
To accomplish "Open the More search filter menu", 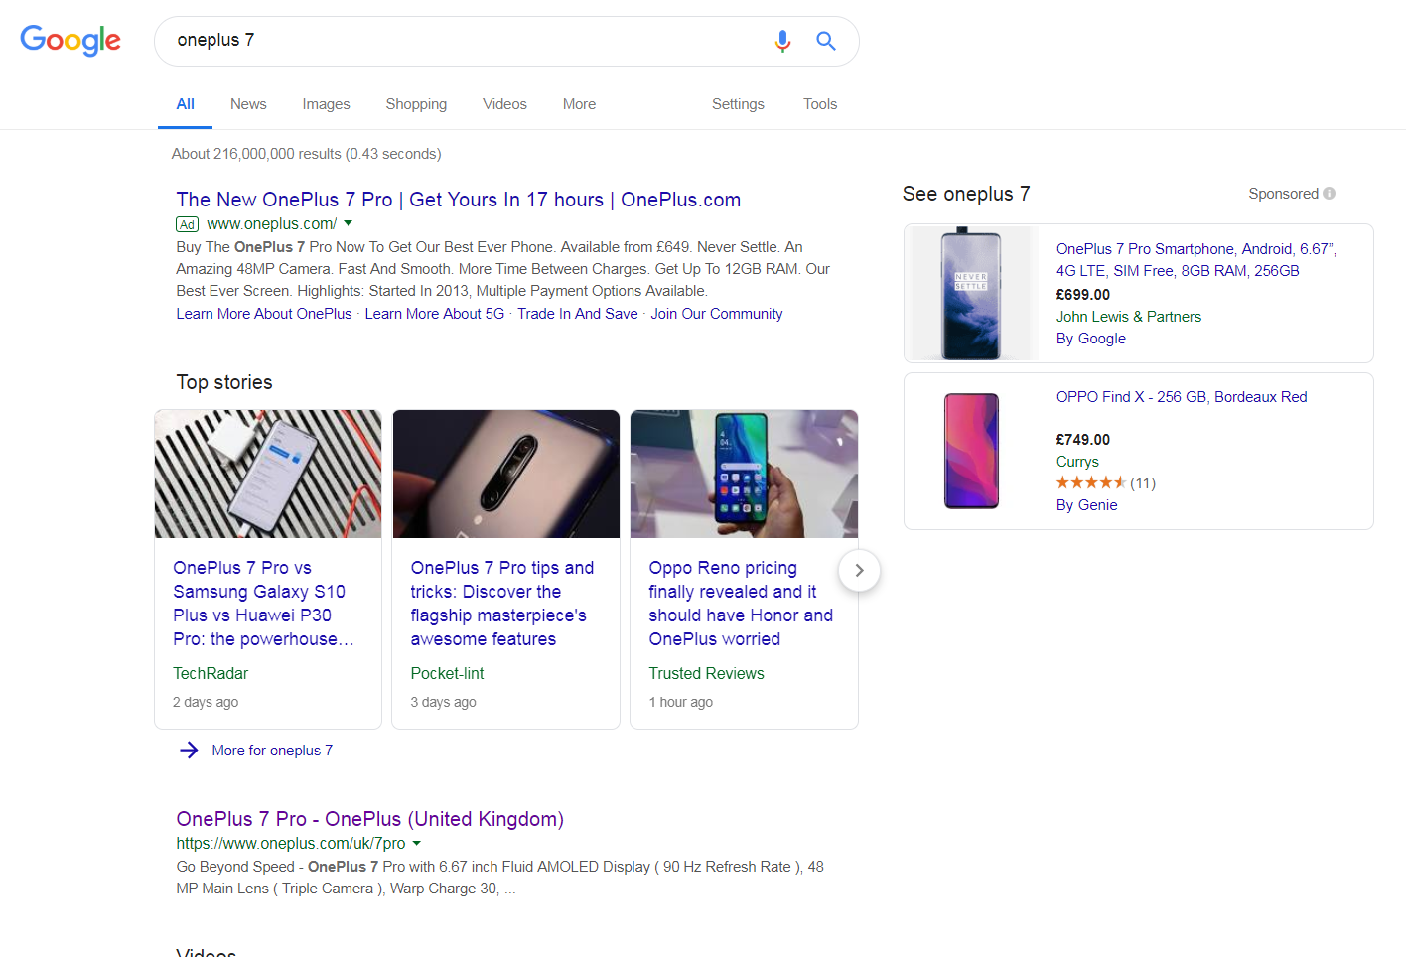I will coord(579,104).
